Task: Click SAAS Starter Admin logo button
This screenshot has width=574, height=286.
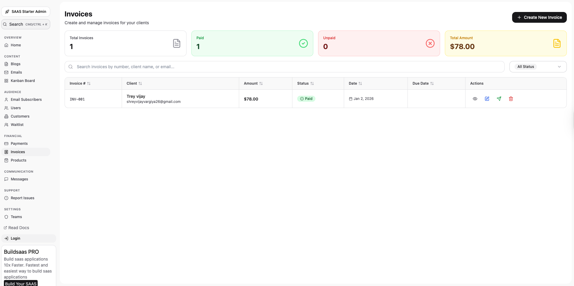Action: pos(26,12)
